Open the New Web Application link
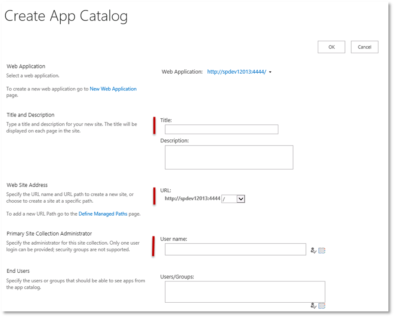Screen dimensions: 394x317 [113, 89]
